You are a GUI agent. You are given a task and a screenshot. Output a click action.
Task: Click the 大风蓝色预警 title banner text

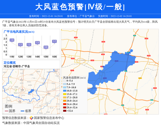pyautogui.click(x=80, y=7)
